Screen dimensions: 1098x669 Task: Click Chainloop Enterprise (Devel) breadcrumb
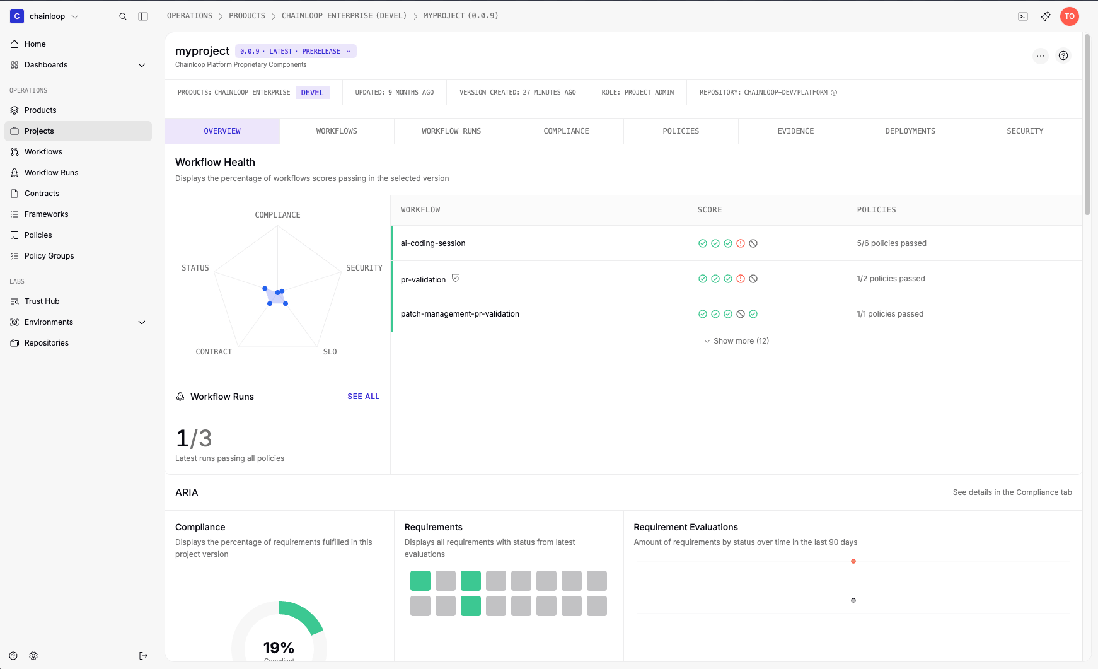coord(344,16)
